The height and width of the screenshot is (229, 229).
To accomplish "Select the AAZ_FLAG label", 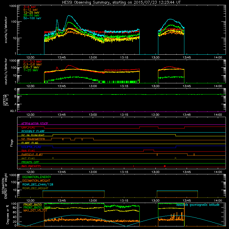I will (x=28, y=158).
